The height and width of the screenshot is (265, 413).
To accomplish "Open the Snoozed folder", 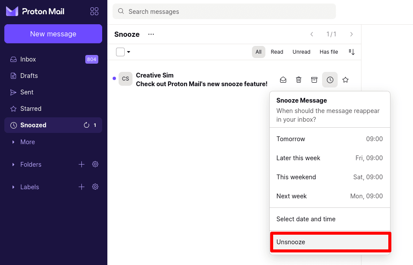I will click(x=53, y=125).
